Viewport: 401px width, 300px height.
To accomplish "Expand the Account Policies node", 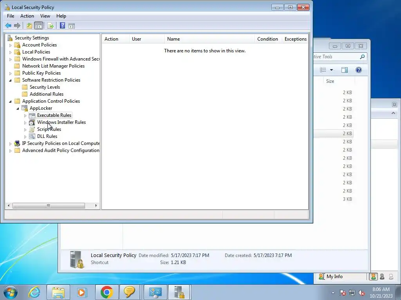I will tap(10, 45).
